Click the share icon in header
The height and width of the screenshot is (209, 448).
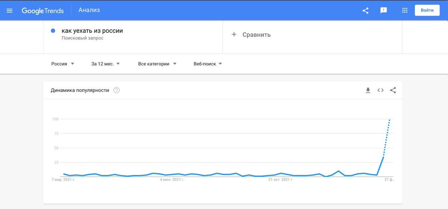(365, 10)
